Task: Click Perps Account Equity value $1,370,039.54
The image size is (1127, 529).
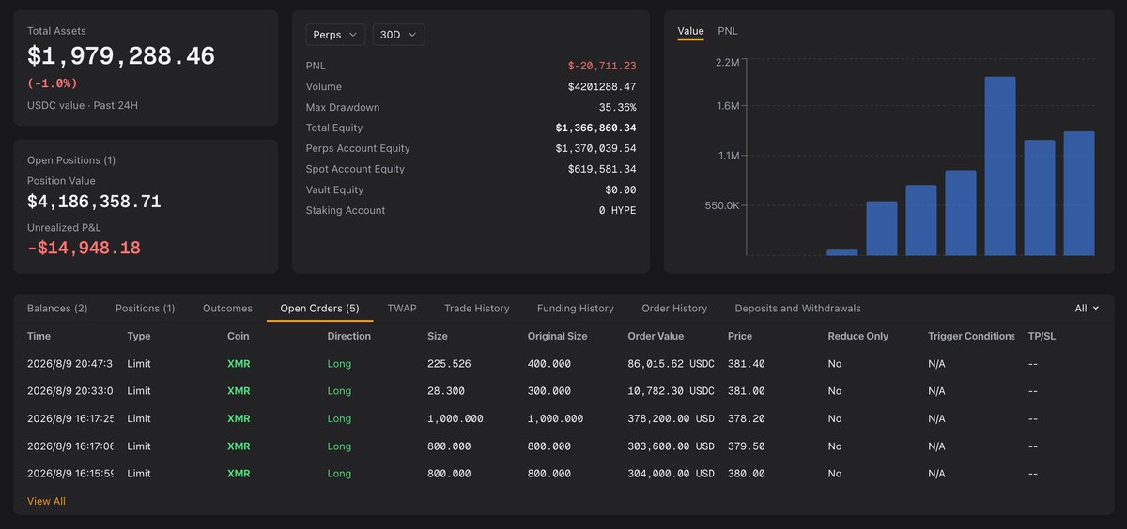Action: point(595,148)
